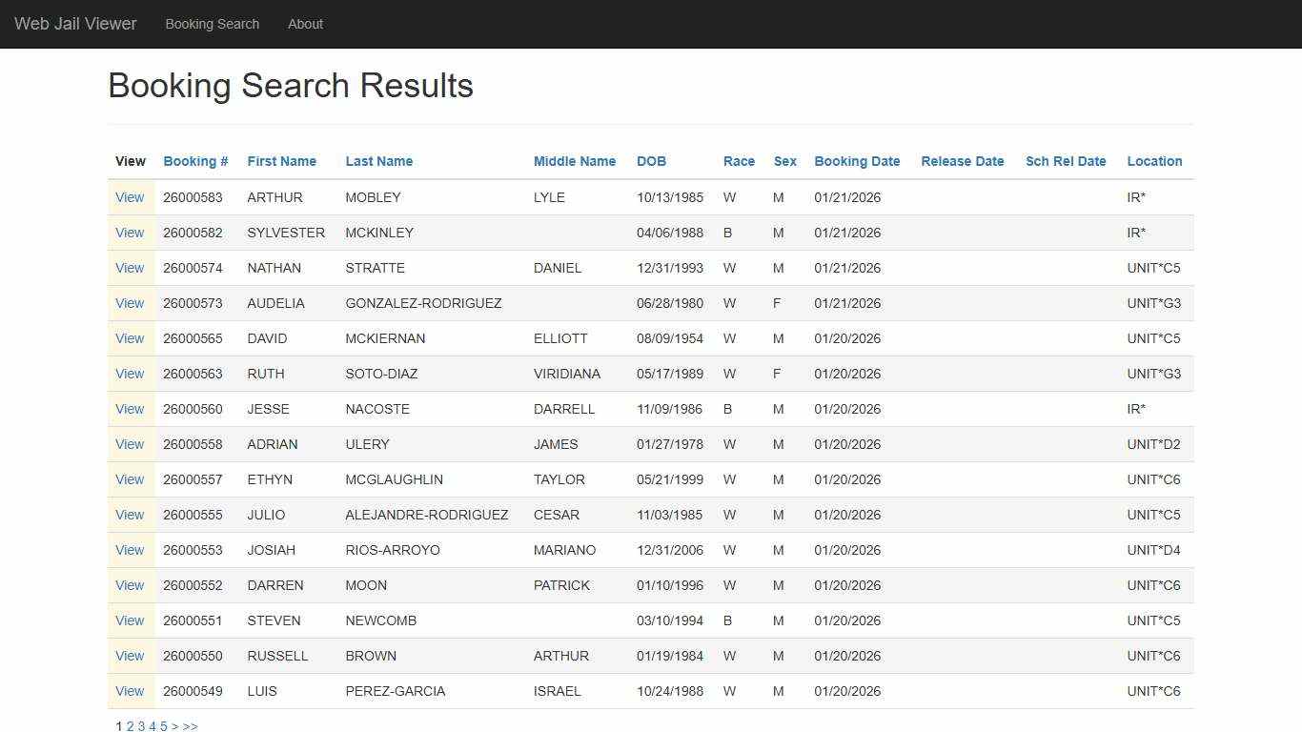Screen dimensions: 1302x732
Task: Sort results by Middle Name column
Action: (x=575, y=161)
